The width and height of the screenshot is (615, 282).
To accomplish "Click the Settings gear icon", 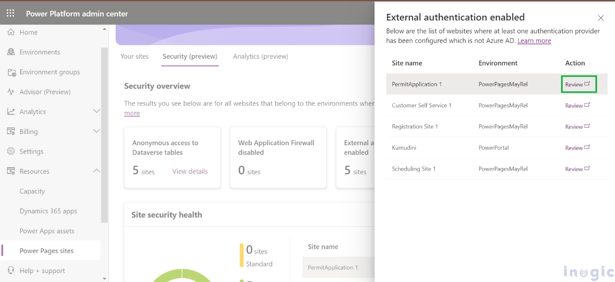I will (11, 151).
